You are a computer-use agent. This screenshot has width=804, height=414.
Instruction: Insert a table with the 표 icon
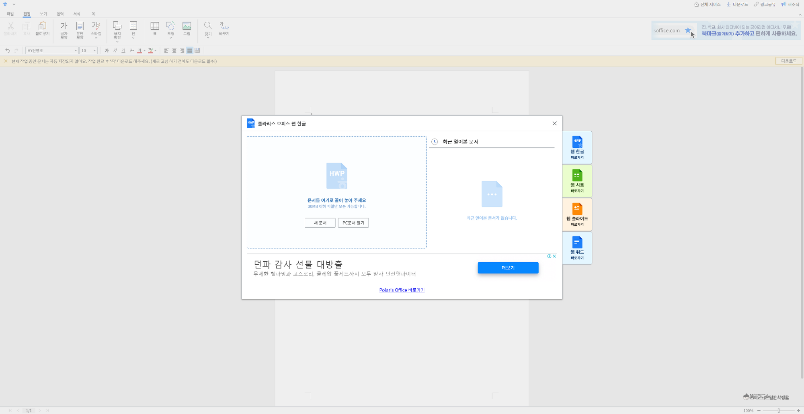(155, 26)
